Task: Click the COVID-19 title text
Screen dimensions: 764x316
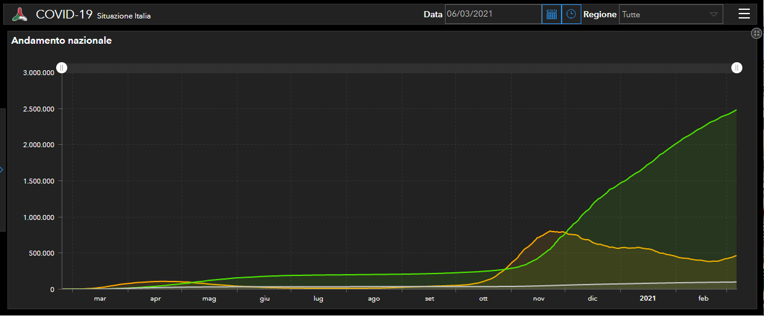Action: point(64,14)
